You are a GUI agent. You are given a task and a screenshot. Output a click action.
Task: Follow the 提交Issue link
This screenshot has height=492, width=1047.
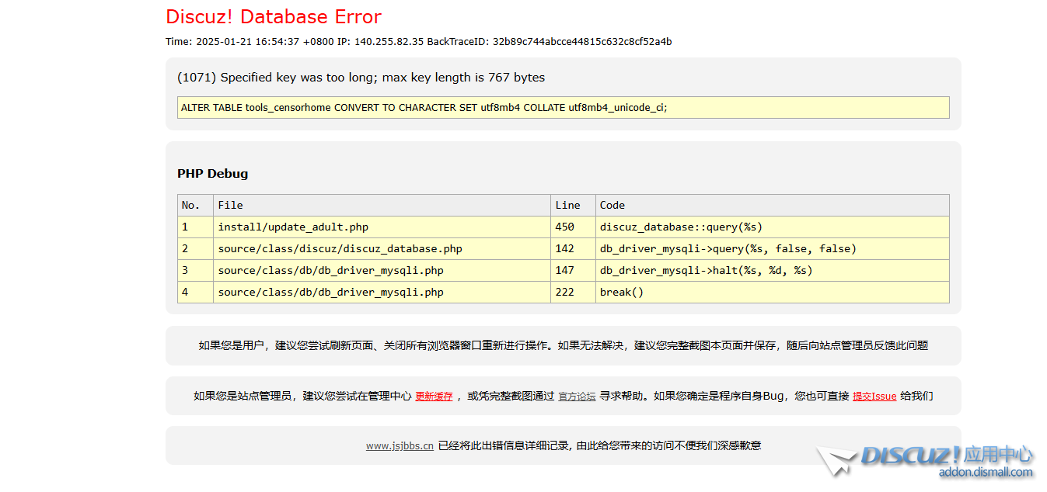(x=874, y=396)
